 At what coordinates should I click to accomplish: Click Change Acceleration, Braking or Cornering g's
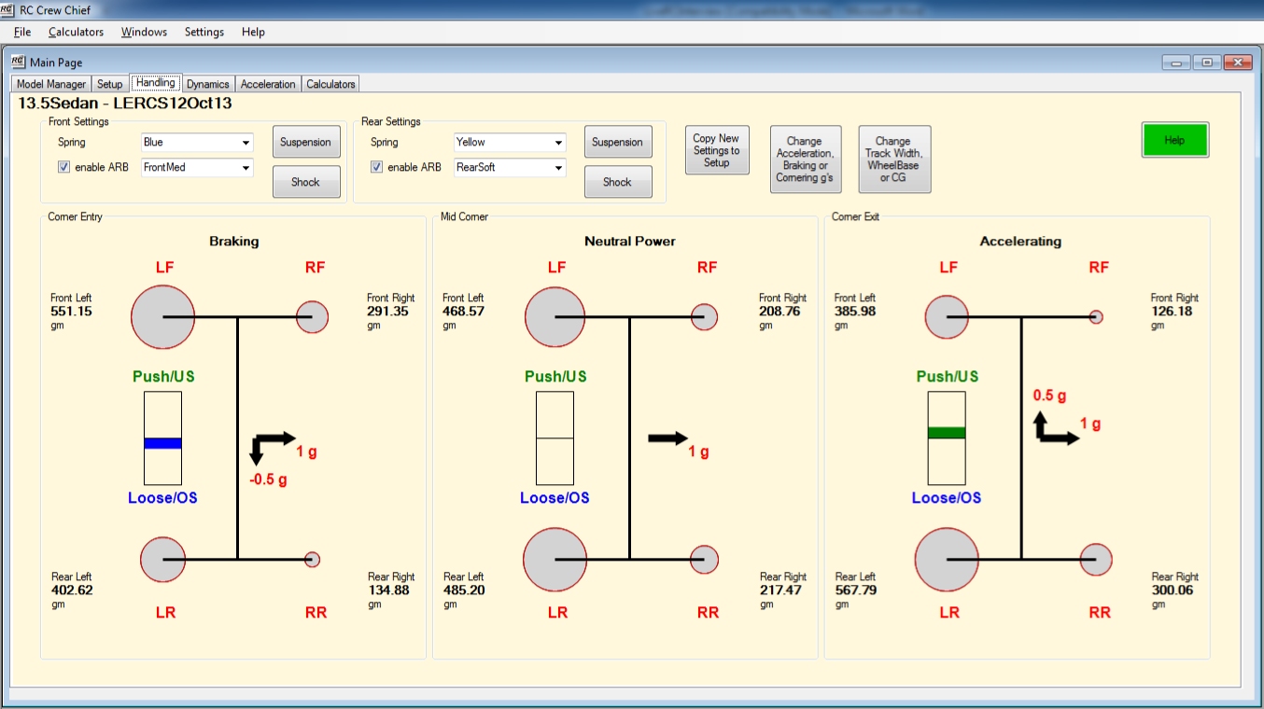(806, 160)
